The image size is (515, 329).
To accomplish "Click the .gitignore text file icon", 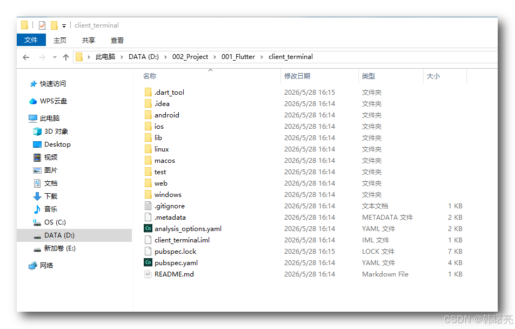I will tap(148, 206).
